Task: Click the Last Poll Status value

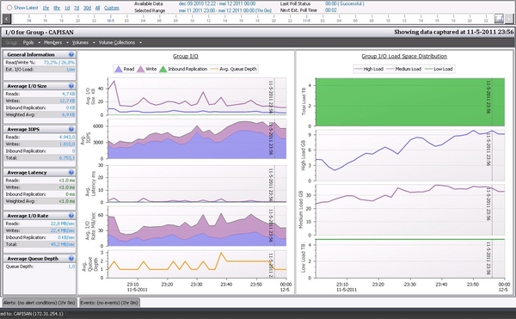Action: [x=345, y=3]
